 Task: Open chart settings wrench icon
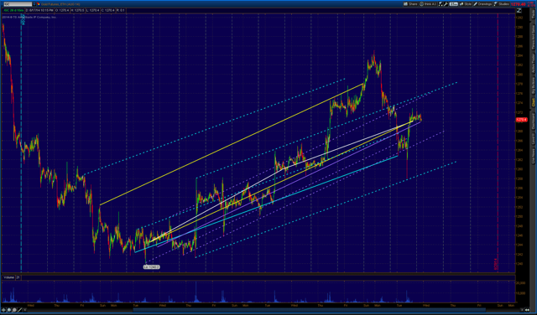446,4
